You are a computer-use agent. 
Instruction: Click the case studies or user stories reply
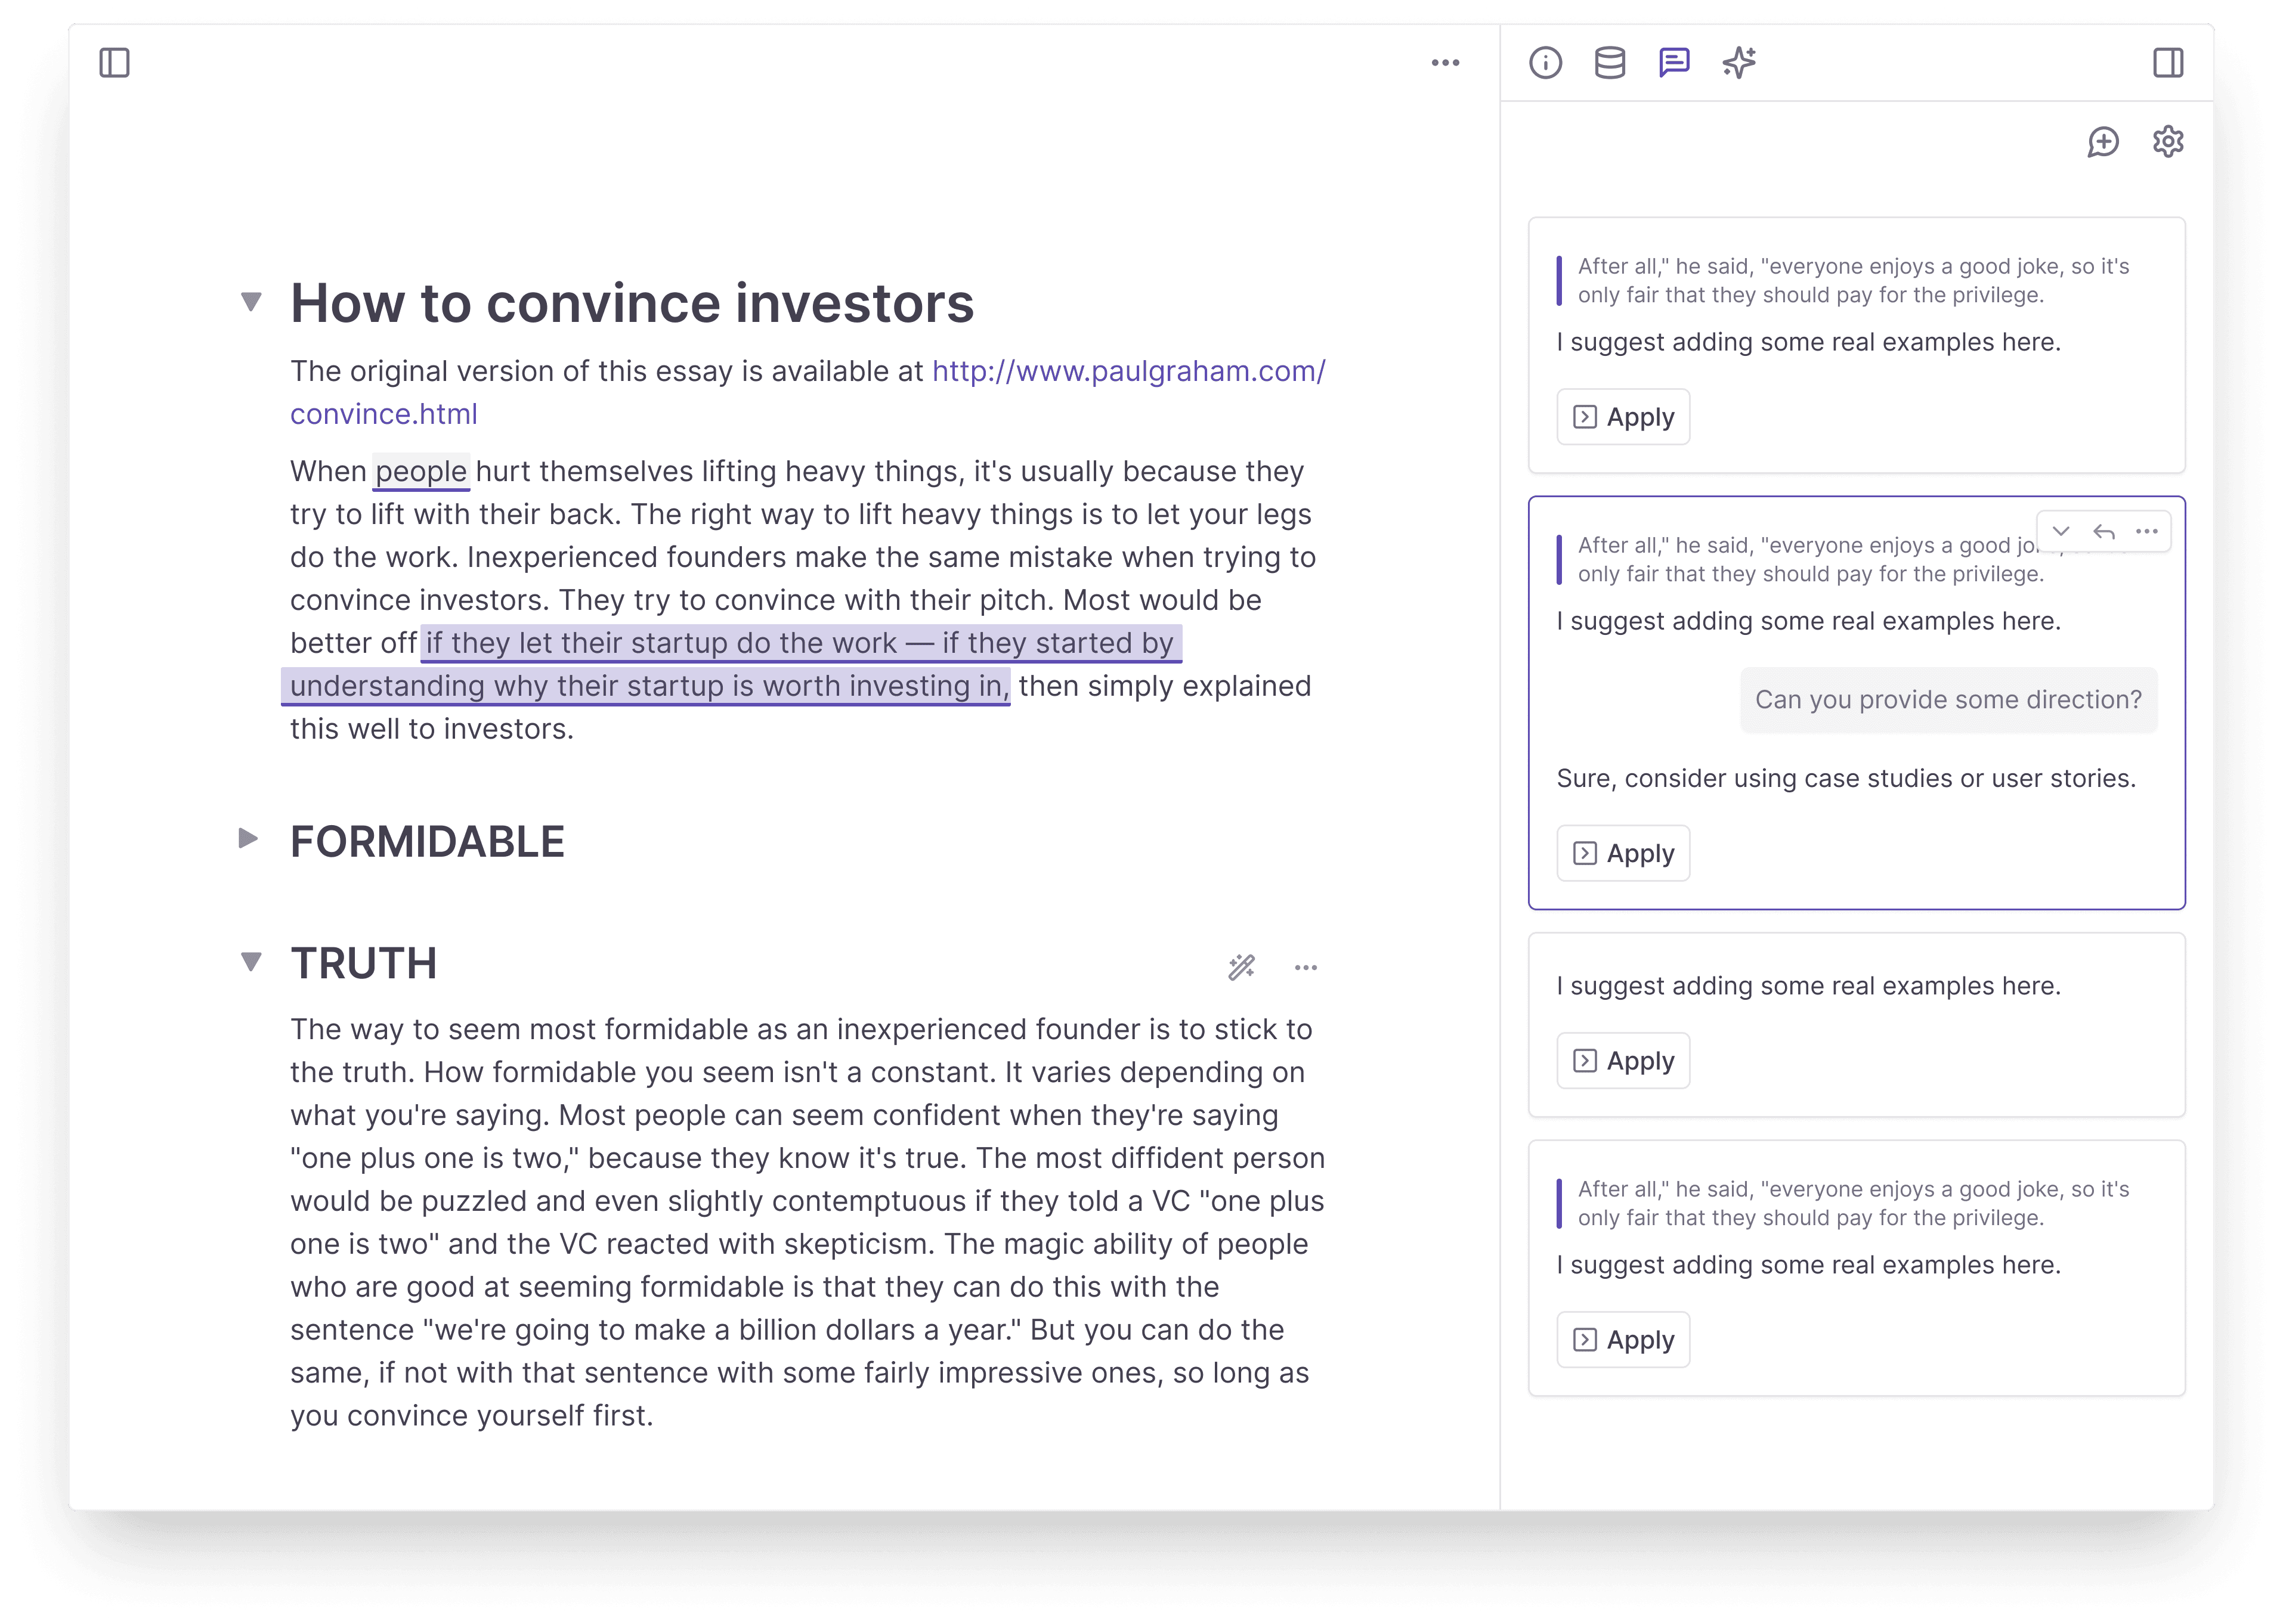1846,778
